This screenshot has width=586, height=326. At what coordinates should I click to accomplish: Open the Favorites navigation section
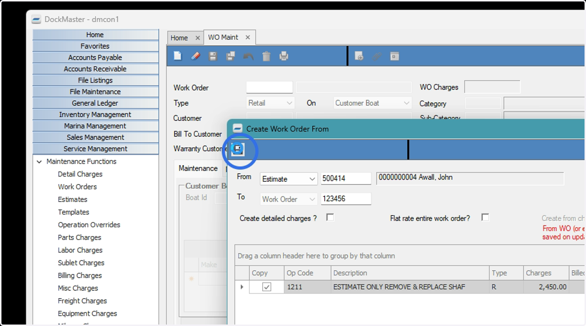(95, 46)
